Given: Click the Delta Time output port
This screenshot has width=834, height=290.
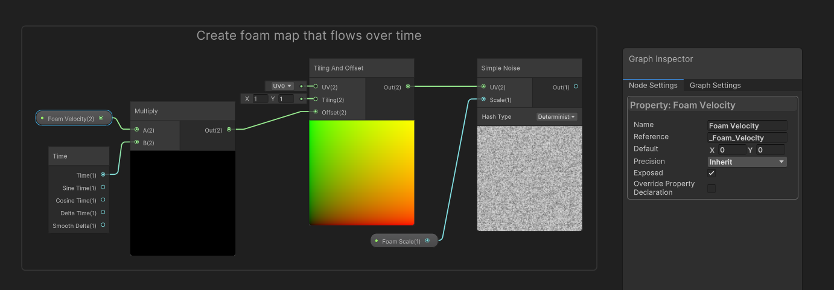Looking at the screenshot, I should pos(103,213).
